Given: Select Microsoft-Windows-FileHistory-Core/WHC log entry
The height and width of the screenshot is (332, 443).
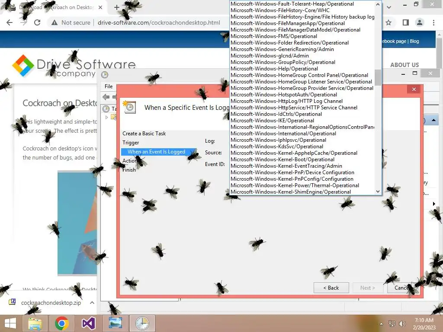Looking at the screenshot, I should point(302,10).
